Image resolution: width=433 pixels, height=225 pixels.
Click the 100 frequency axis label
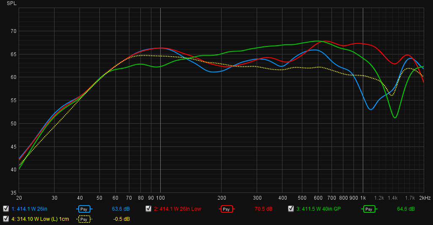pyautogui.click(x=160, y=198)
